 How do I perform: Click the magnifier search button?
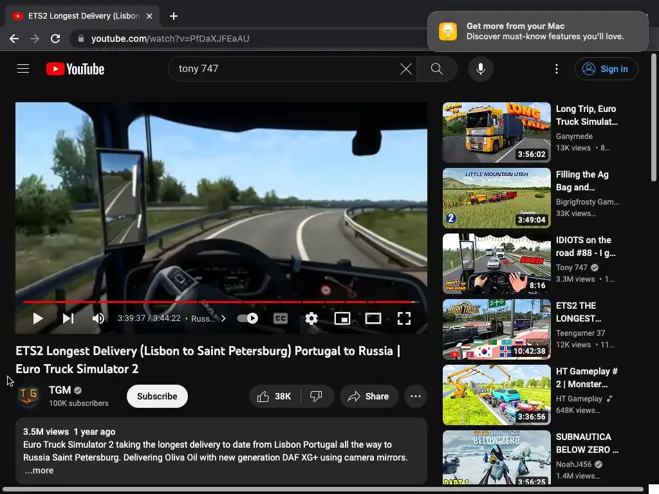coord(437,69)
